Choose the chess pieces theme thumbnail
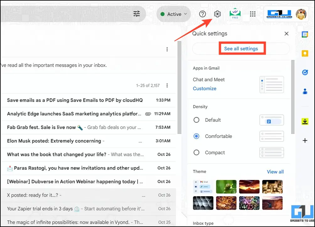This screenshot has width=315, height=227. [x=272, y=187]
